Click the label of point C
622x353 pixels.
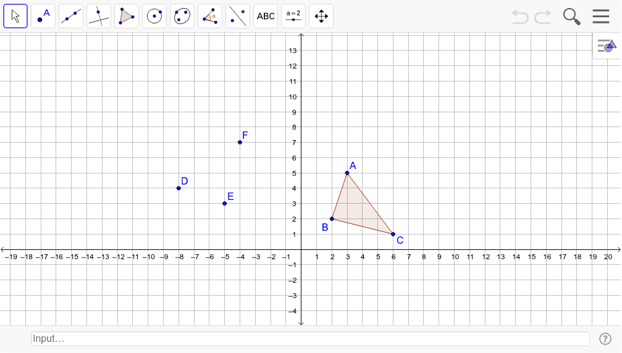pos(400,240)
